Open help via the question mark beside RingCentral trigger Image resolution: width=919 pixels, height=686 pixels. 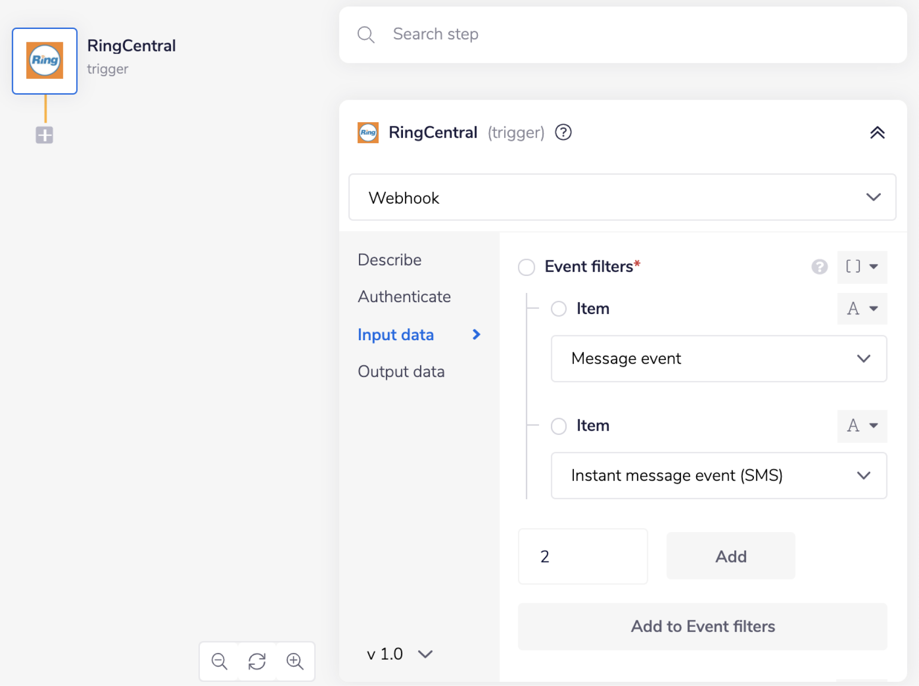click(x=563, y=132)
